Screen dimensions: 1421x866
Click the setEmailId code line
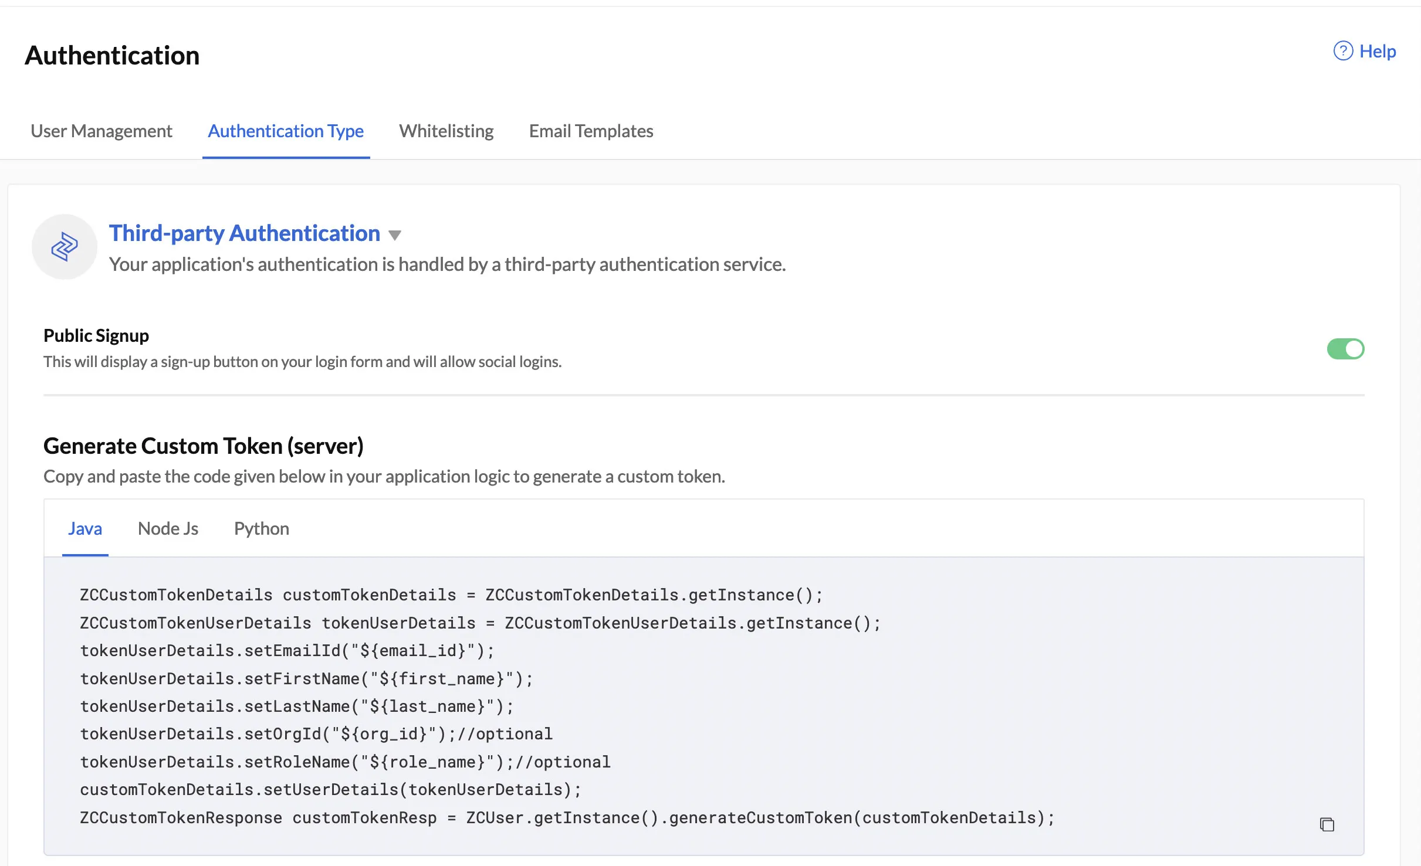[287, 651]
